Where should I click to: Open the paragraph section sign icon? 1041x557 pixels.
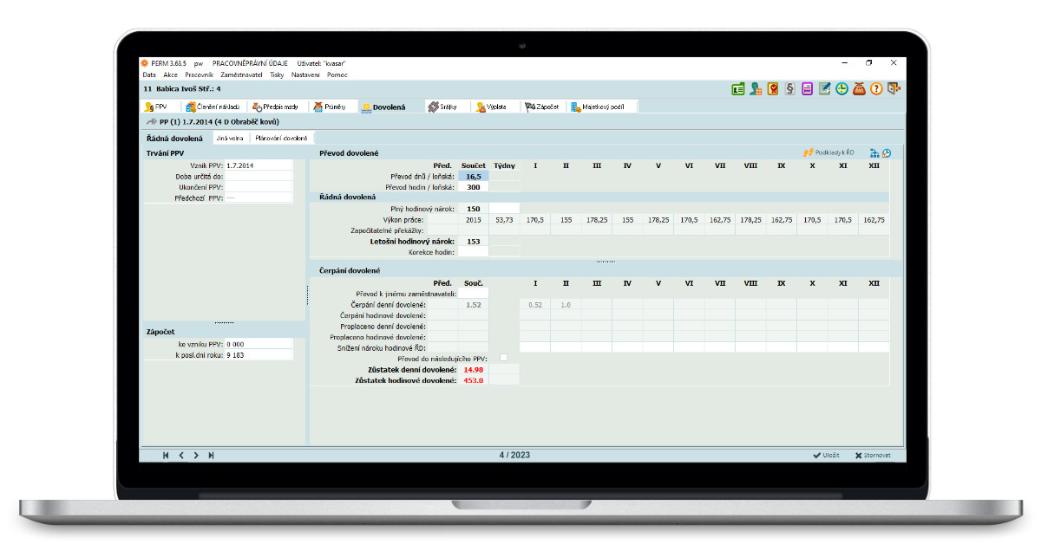(x=790, y=88)
